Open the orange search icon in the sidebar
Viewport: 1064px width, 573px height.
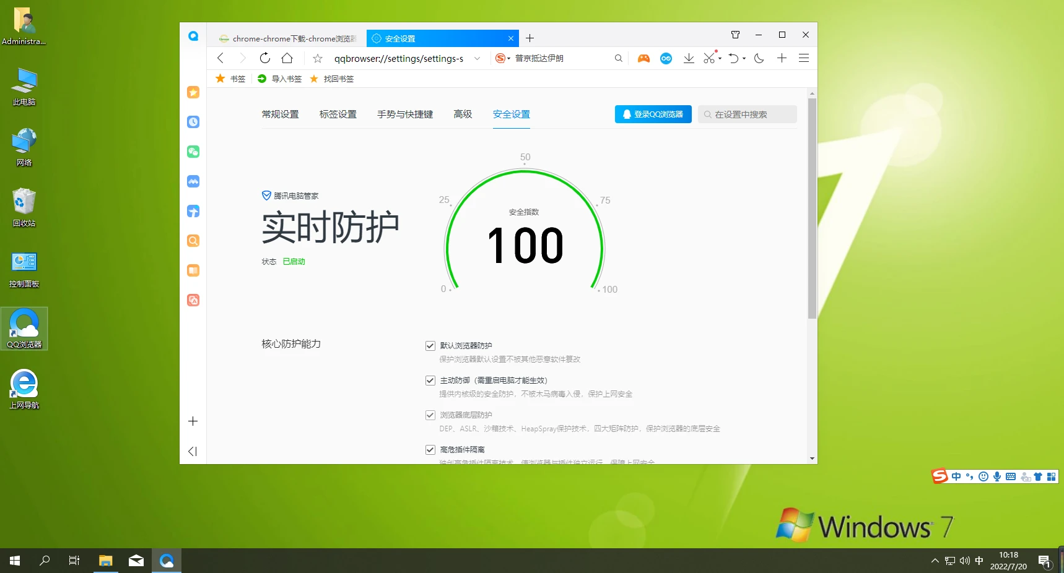coord(193,241)
